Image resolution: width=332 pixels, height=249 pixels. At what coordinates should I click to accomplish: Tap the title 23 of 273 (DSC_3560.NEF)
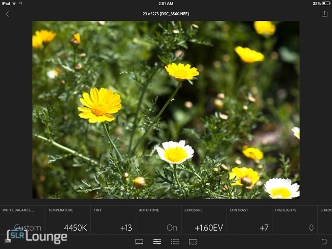[x=166, y=14]
